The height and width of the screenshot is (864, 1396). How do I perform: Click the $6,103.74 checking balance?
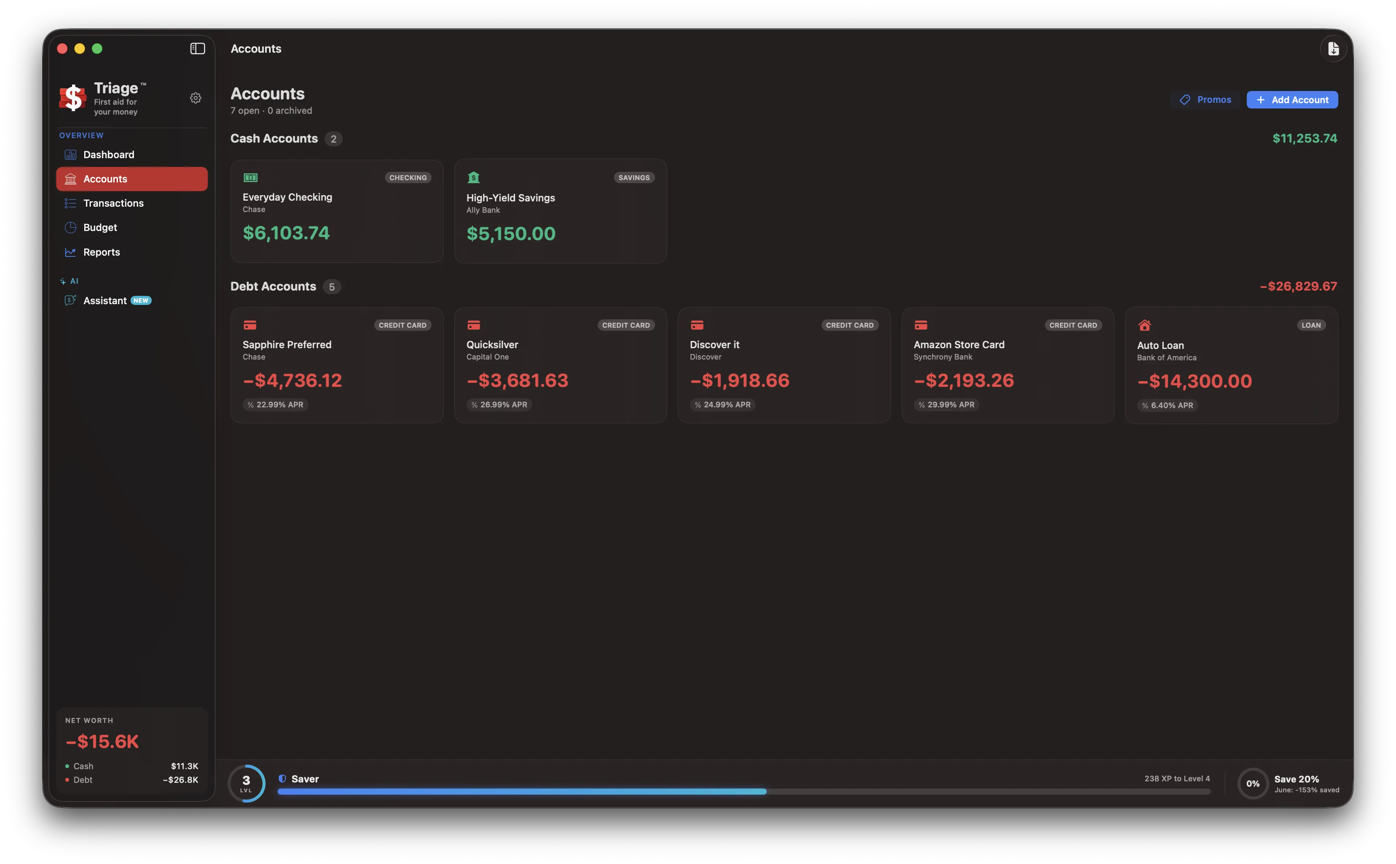pyautogui.click(x=286, y=232)
